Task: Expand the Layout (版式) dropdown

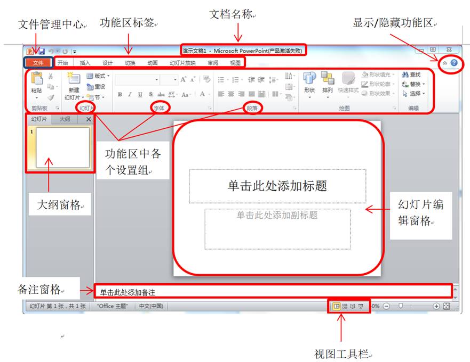Action: (x=98, y=76)
